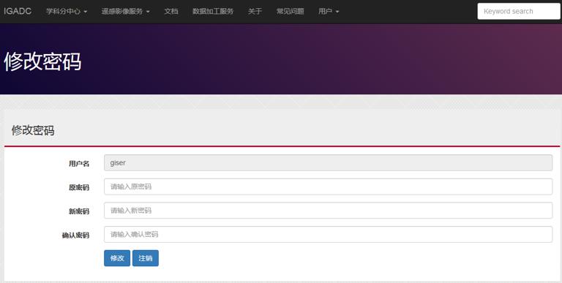Click the IGADC brand link
Image resolution: width=562 pixels, height=283 pixels.
click(x=18, y=12)
